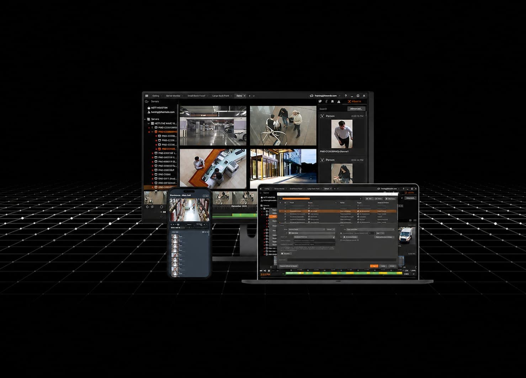This screenshot has width=526, height=378.
Task: Collapse the HETT THE WAVE server node
Action: click(x=149, y=123)
